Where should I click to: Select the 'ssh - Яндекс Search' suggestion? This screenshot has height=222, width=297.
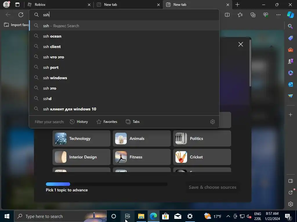[124, 26]
